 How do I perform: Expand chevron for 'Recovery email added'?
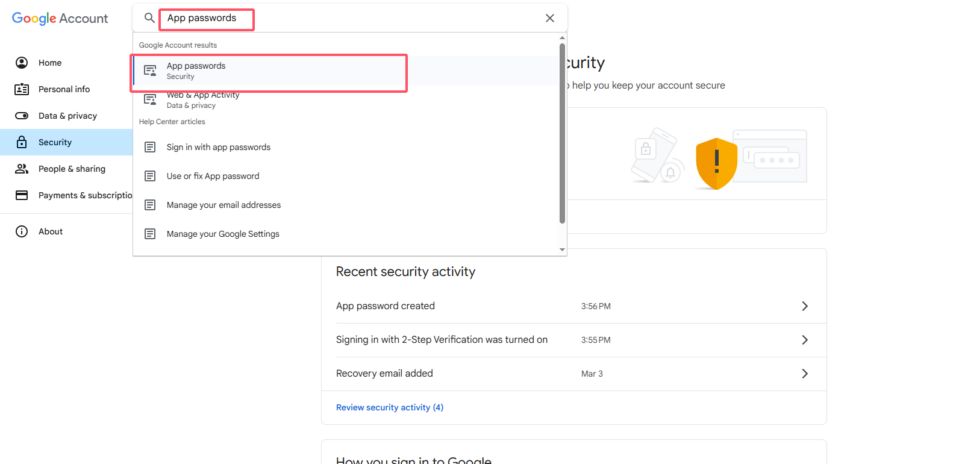[805, 374]
